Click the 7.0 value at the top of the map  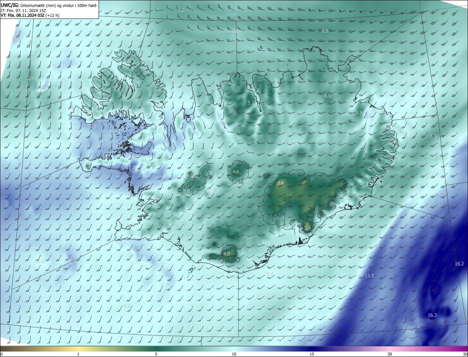tap(181, 11)
